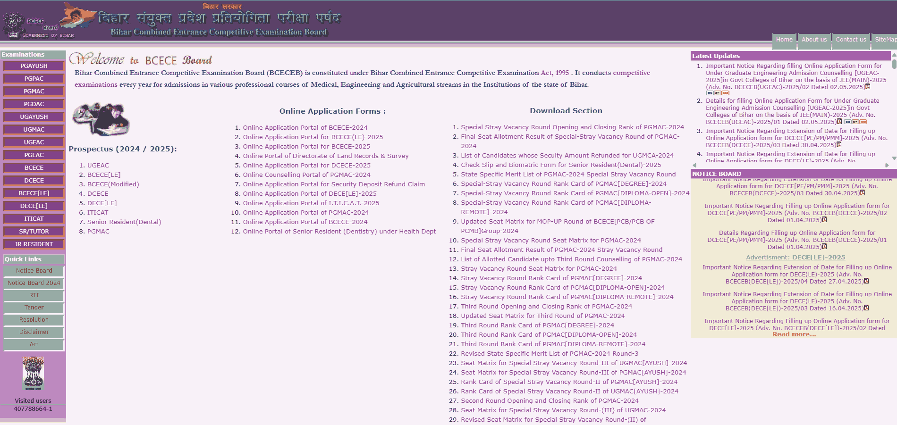Select BCECE examination button in sidebar

[34, 168]
